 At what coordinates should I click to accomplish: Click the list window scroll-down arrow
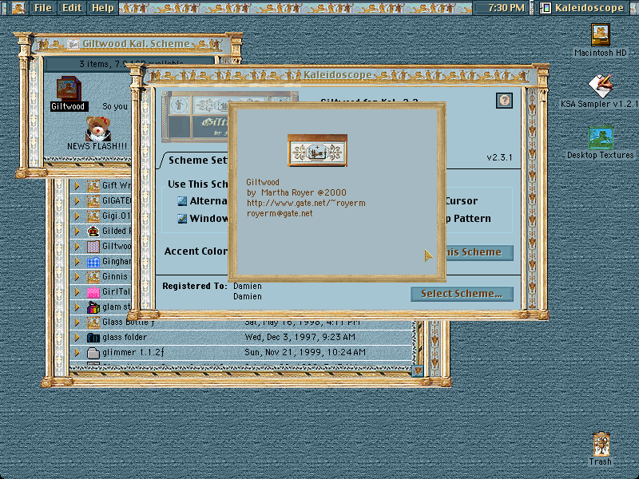pyautogui.click(x=418, y=370)
